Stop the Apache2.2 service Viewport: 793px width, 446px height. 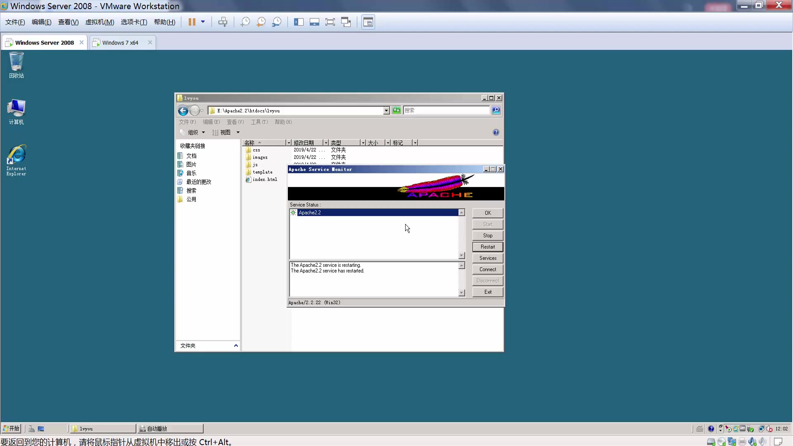488,236
